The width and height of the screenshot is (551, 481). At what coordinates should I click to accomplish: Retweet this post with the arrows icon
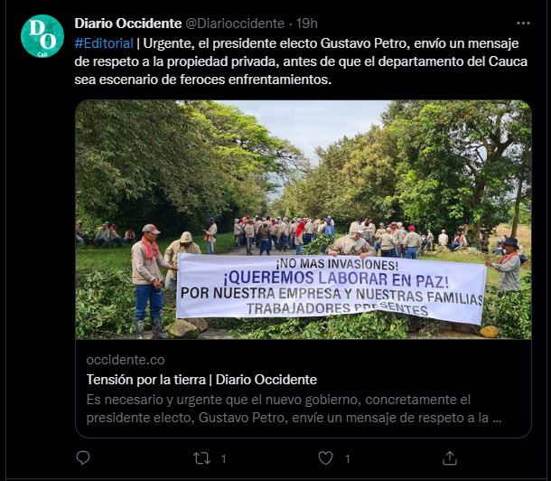tap(202, 458)
